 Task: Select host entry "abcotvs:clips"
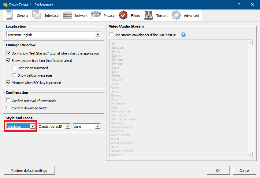point(121,135)
